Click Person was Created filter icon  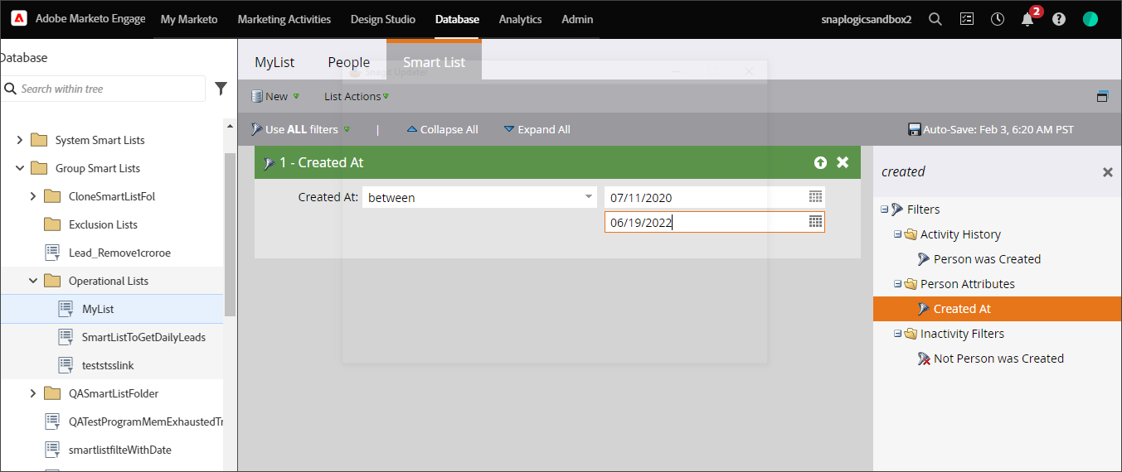(x=924, y=259)
